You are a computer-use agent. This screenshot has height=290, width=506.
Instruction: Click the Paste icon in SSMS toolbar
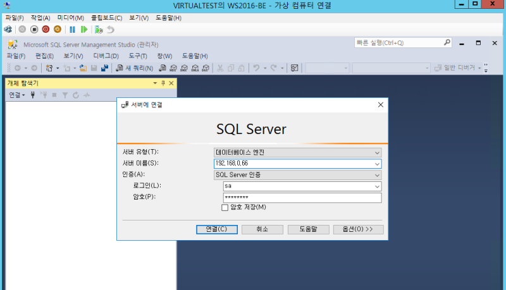click(242, 68)
